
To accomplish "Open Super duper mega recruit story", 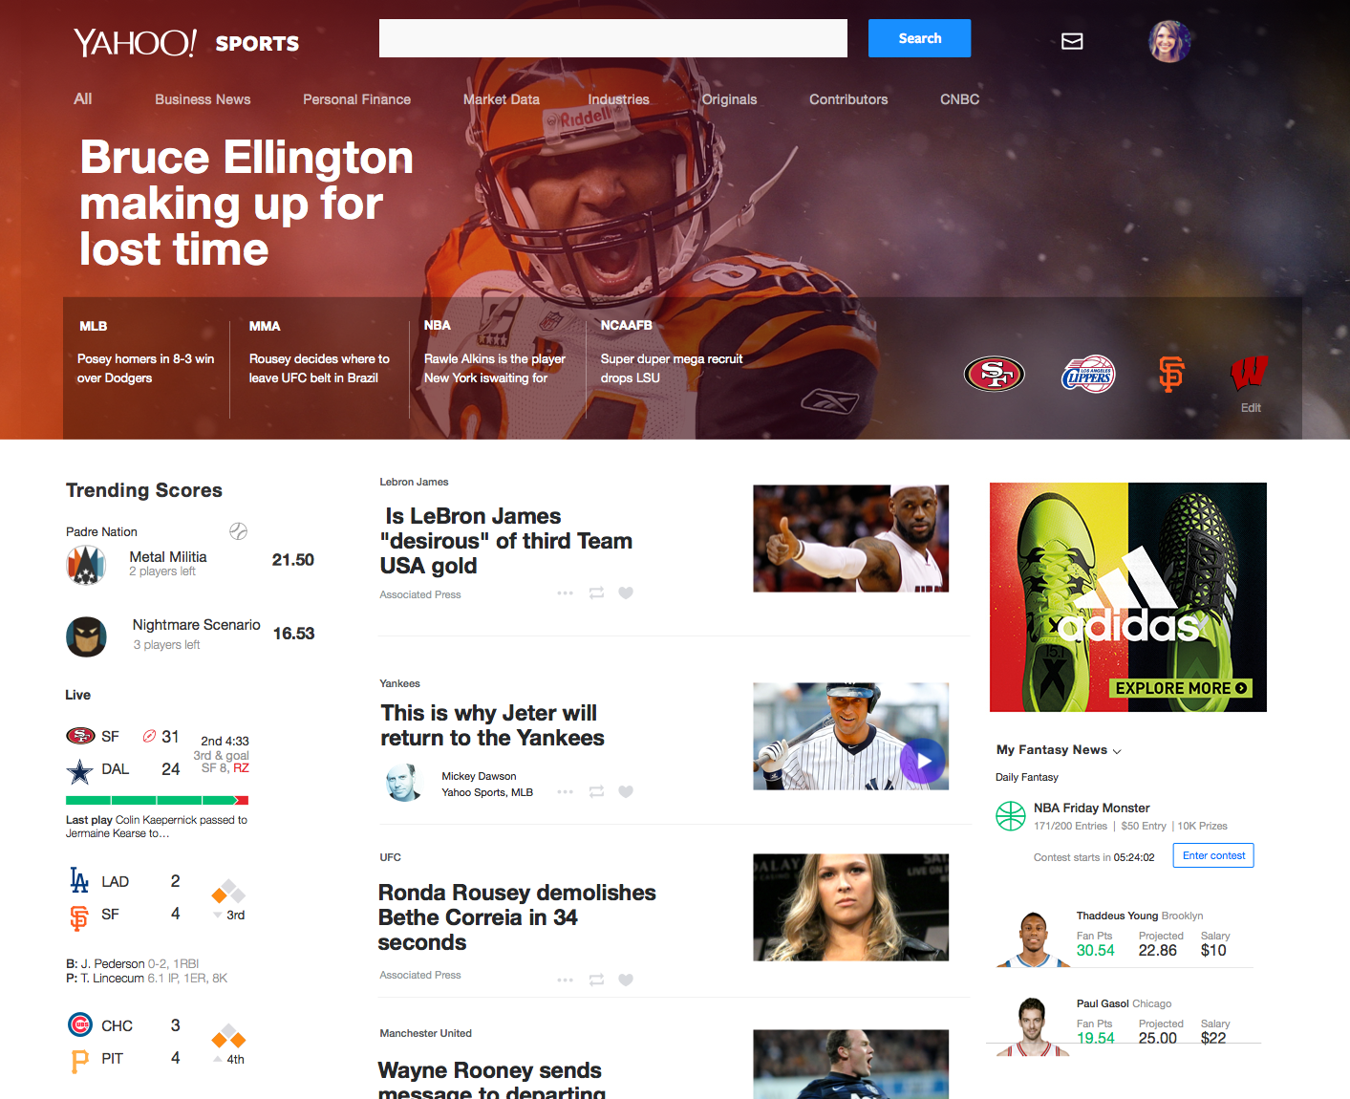I will pos(672,369).
